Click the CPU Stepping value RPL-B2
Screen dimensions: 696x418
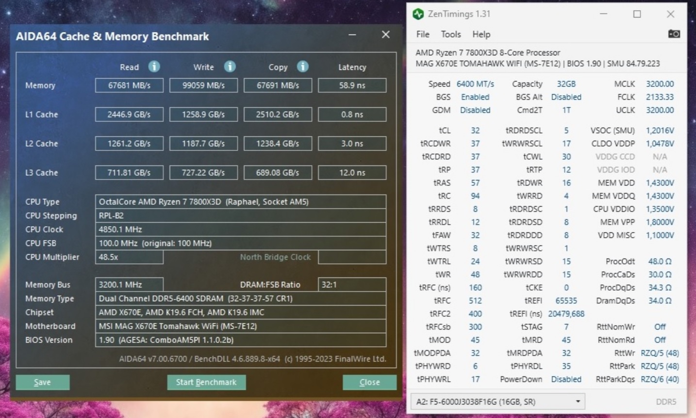point(241,215)
